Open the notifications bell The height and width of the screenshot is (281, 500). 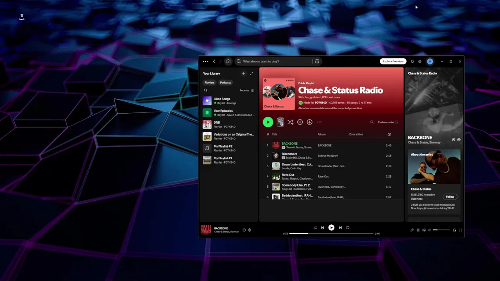coord(412,61)
